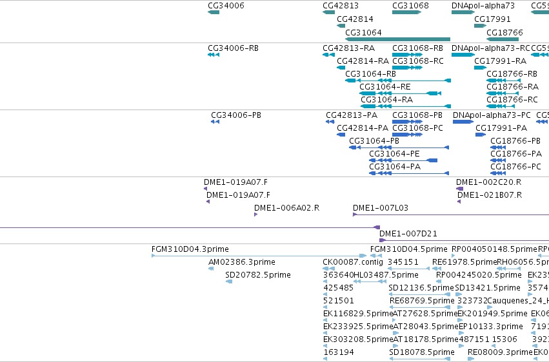
Task: Click EST AT18178.5prime label
Action: pos(425,340)
